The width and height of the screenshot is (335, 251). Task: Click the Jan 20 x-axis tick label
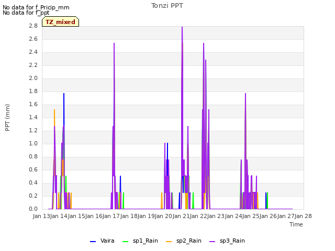click(x=164, y=216)
